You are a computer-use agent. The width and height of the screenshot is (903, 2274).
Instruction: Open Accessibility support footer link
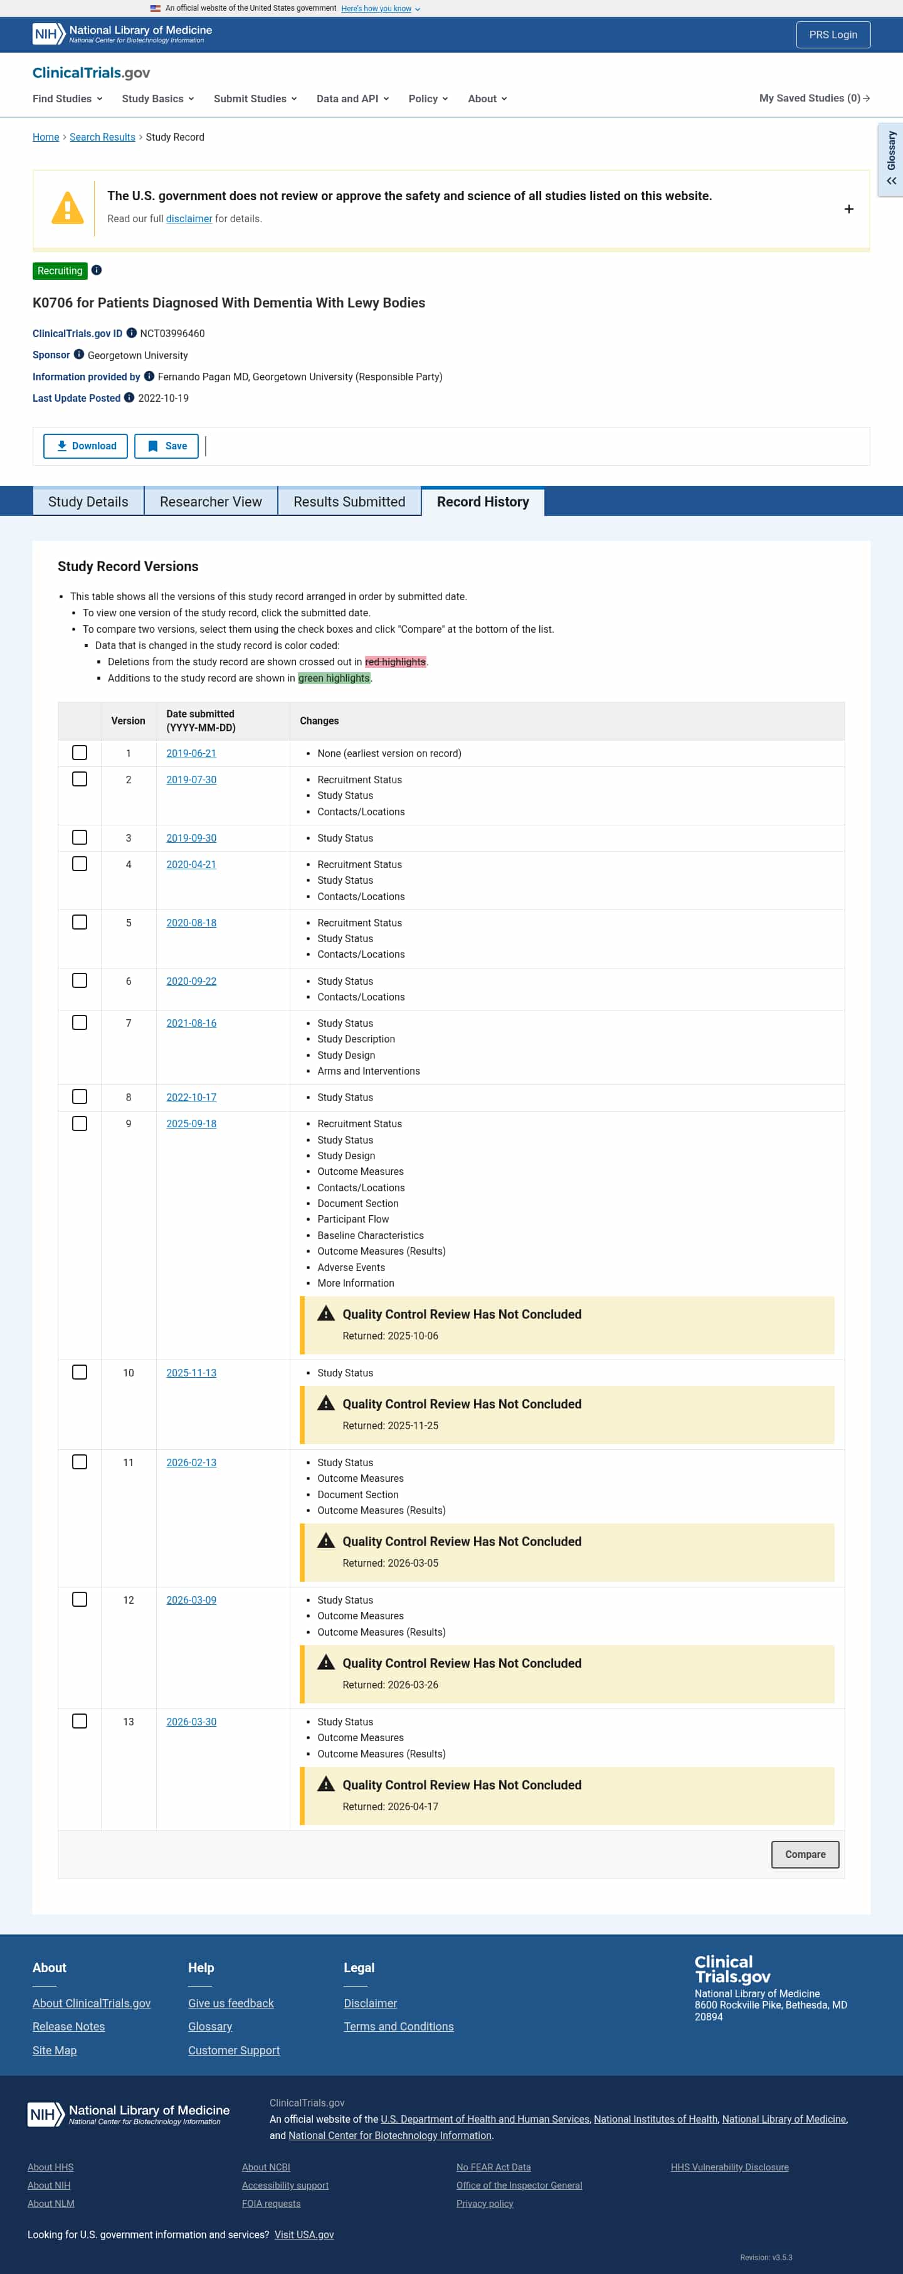(285, 2186)
